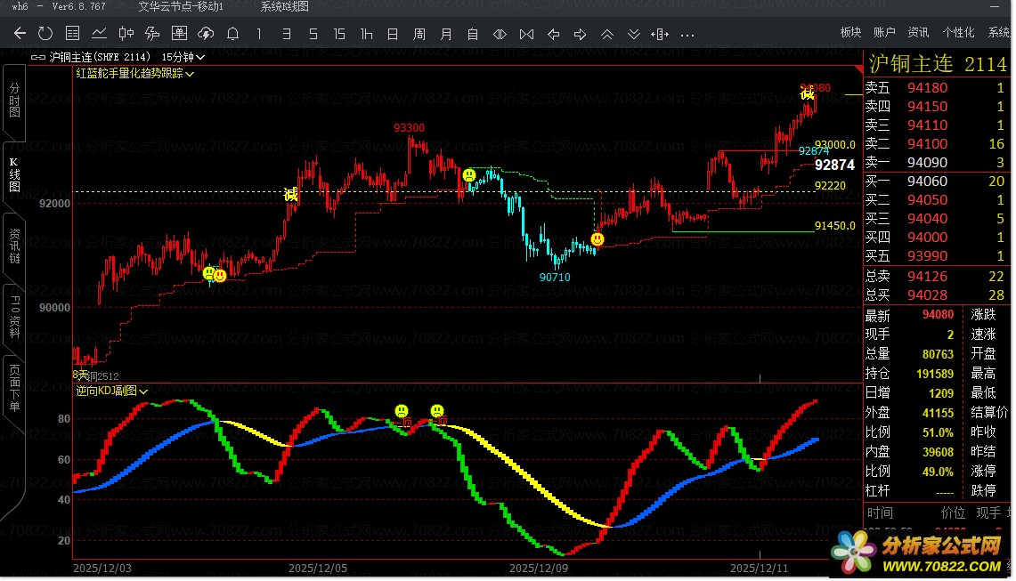Switch to candlestick chart icon
The width and height of the screenshot is (1016, 581).
(126, 34)
